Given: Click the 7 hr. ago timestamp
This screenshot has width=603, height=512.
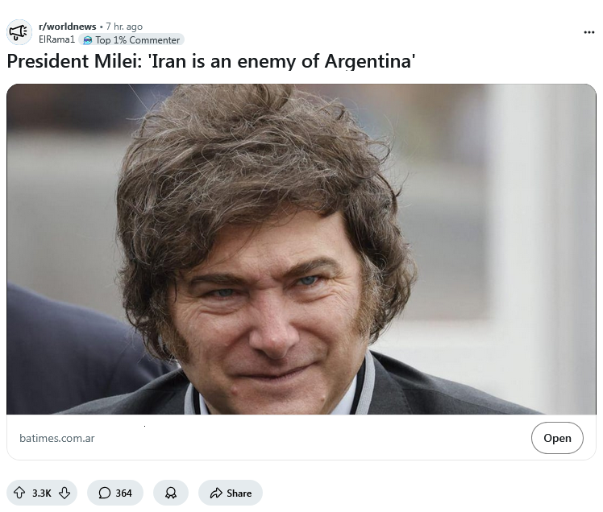Looking at the screenshot, I should [x=124, y=26].
